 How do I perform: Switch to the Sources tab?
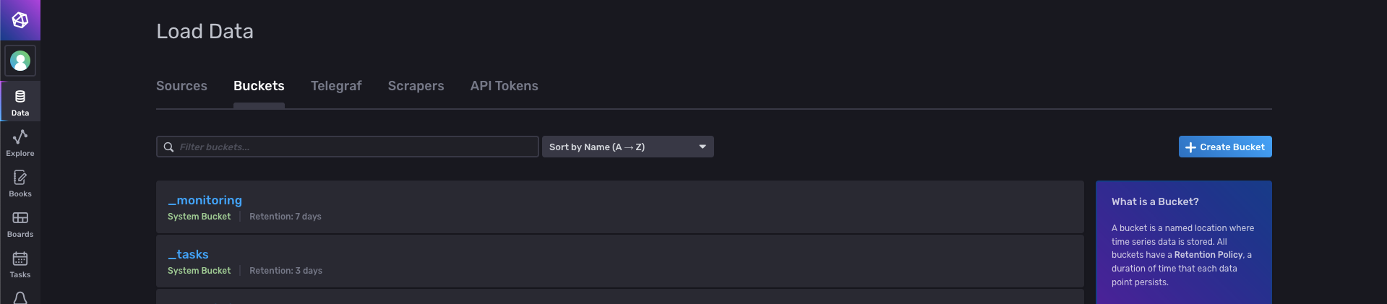coord(181,86)
